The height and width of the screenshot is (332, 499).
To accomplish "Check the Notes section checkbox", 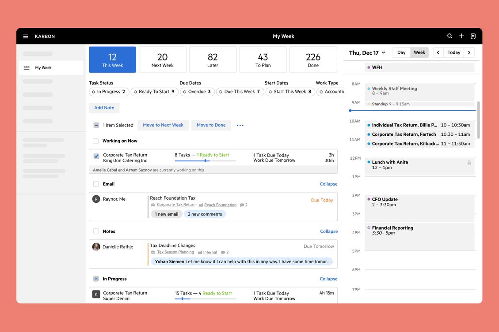I will coord(96,231).
